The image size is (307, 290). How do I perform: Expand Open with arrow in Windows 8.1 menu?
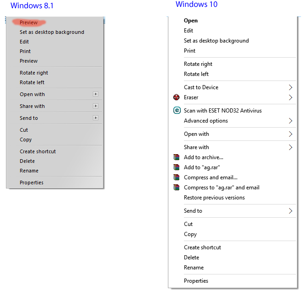click(x=96, y=94)
